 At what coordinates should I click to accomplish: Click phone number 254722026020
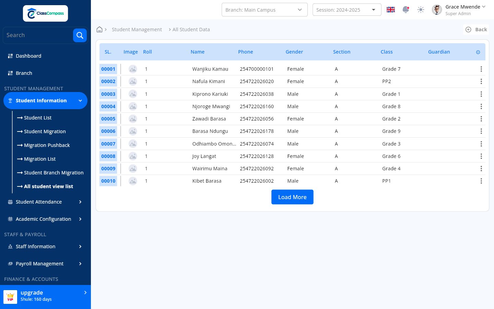257,81
